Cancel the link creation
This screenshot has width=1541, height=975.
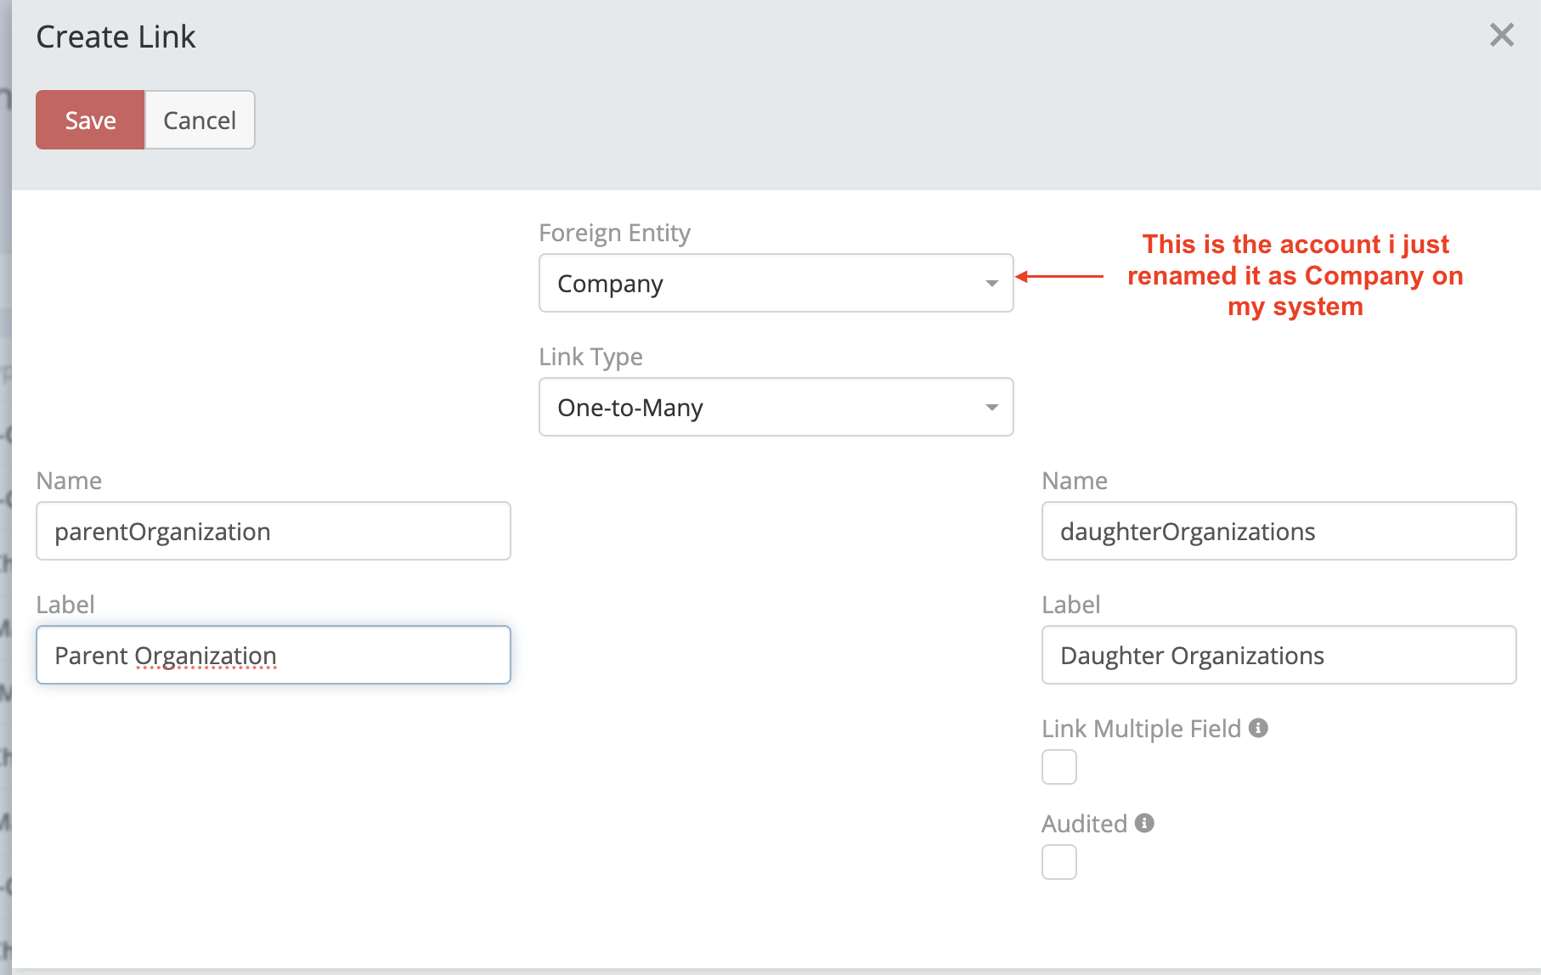[200, 120]
